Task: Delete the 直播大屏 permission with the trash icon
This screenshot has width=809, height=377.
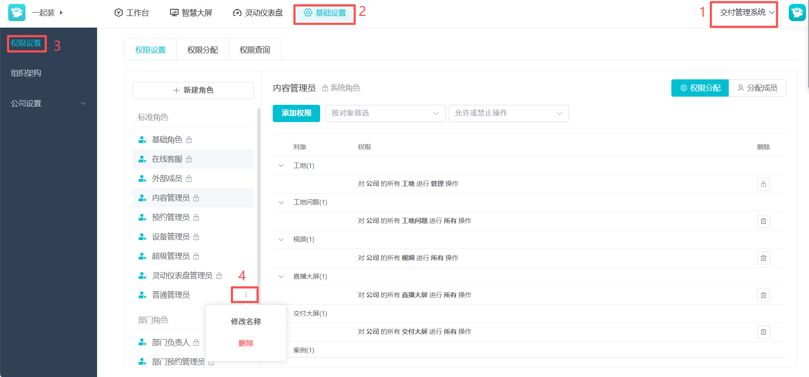Action: (764, 295)
